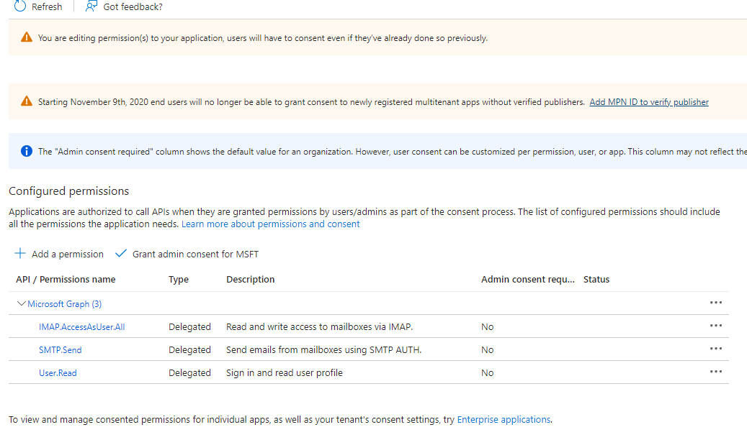Open the Microsoft Graph (3) link

click(x=64, y=304)
